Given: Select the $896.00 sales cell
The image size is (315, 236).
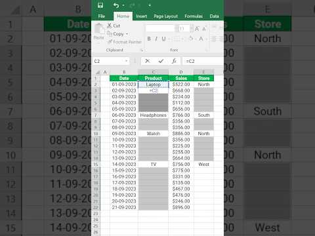Looking at the screenshot, I should point(181,207).
